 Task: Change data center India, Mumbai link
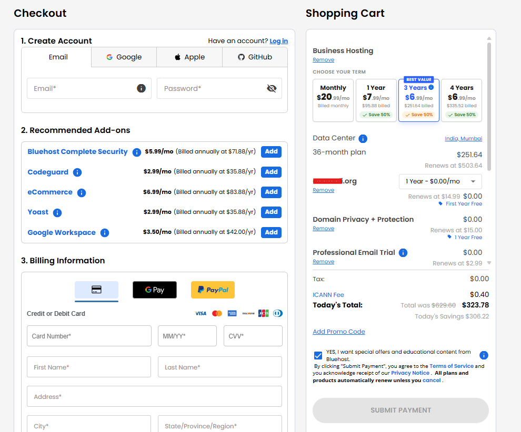pyautogui.click(x=463, y=138)
